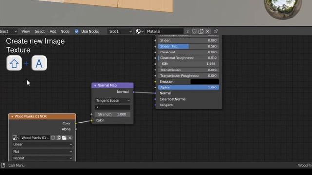Adjust the Normal Map Strength field
The width and height of the screenshot is (312, 175).
pos(113,114)
